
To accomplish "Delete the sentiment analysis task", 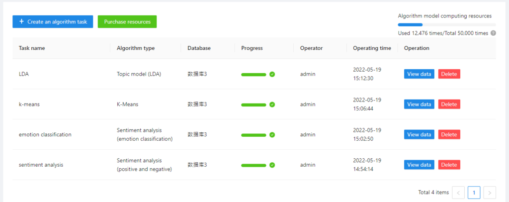I will [x=449, y=165].
